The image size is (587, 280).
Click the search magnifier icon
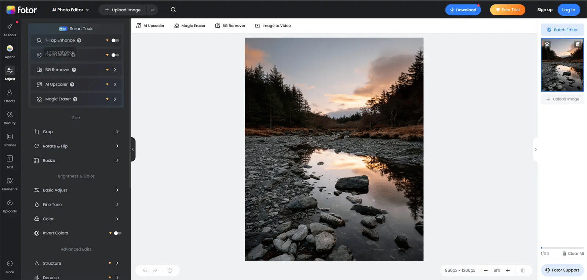pyautogui.click(x=173, y=10)
